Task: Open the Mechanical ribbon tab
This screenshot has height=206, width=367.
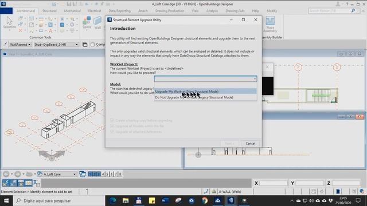Action: (x=72, y=11)
